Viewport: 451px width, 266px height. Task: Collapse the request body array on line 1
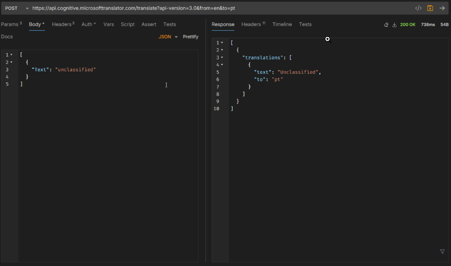11,54
